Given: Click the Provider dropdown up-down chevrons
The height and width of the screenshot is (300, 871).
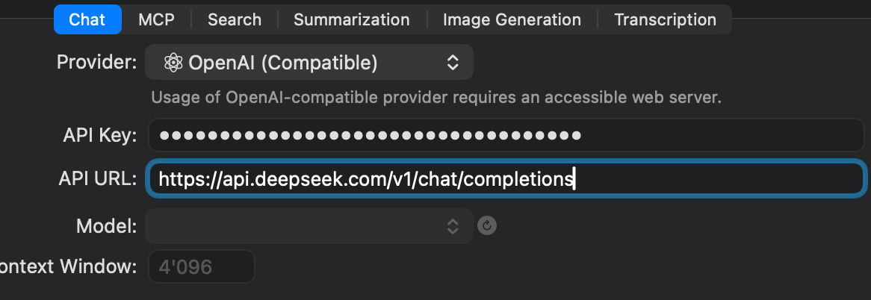Looking at the screenshot, I should tap(453, 63).
